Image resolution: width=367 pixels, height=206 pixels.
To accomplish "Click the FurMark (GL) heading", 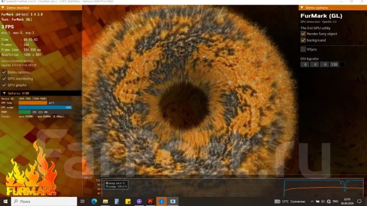I will tap(321, 16).
